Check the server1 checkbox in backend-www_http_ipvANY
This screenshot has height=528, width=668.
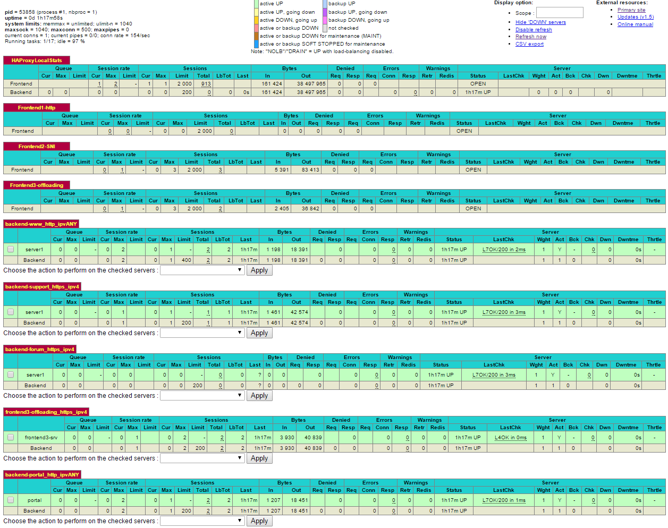[x=11, y=249]
